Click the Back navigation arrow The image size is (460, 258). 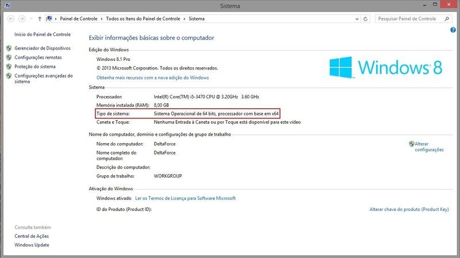pos(11,19)
